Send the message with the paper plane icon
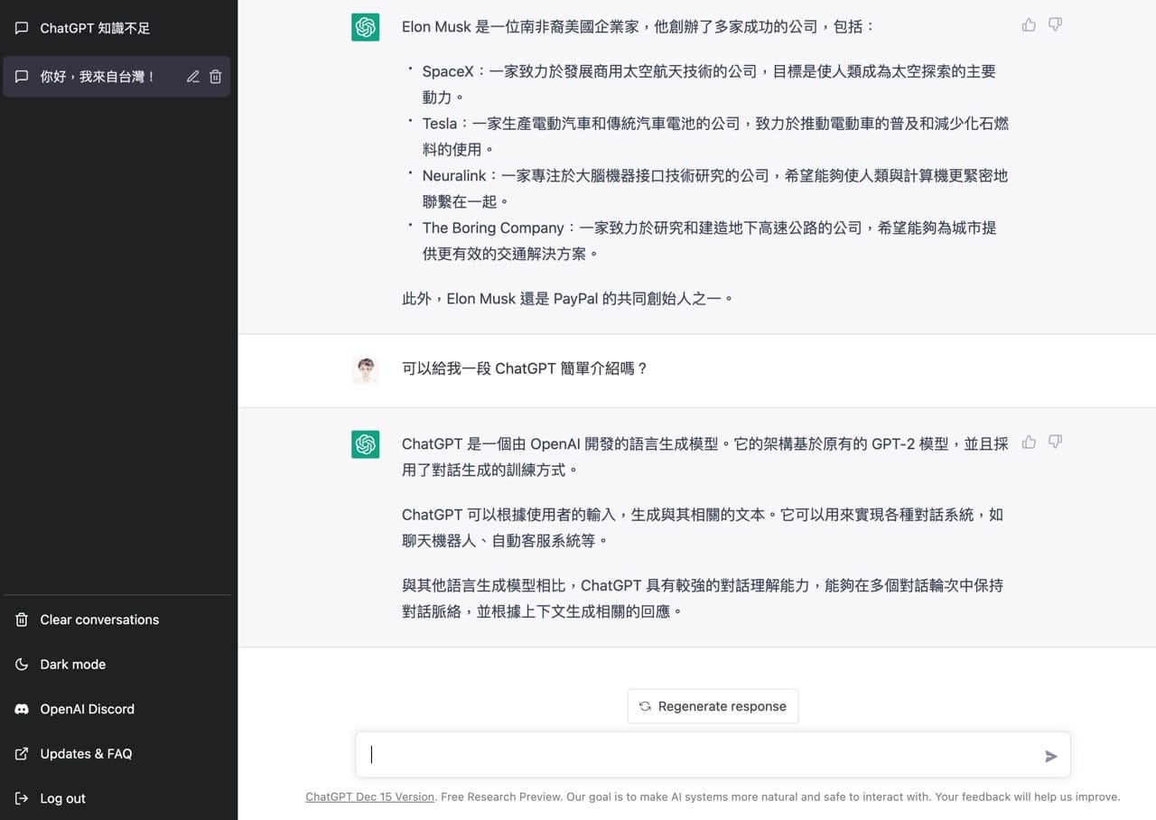 [1051, 756]
